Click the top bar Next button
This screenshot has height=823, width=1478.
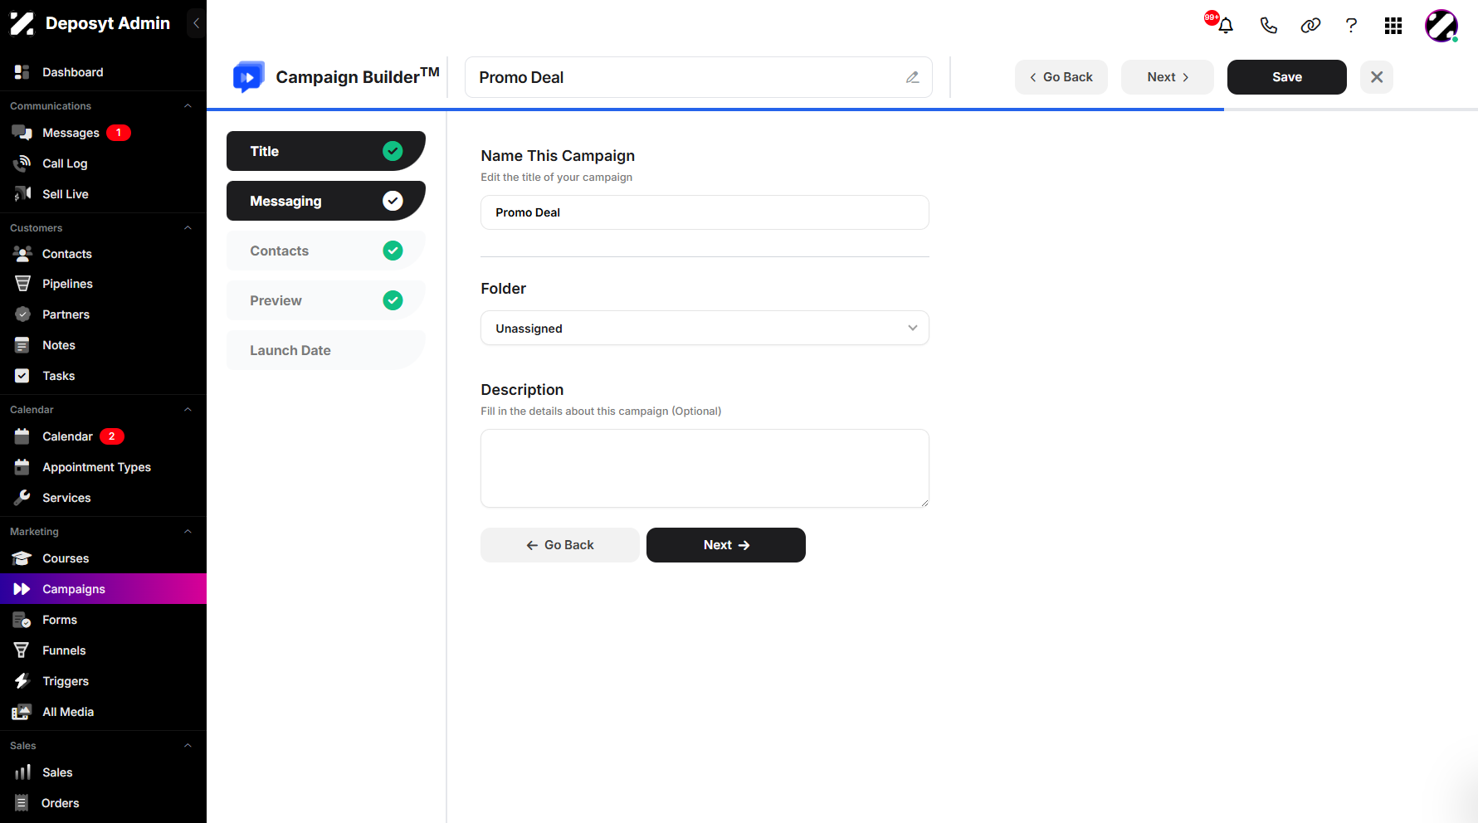[1167, 77]
